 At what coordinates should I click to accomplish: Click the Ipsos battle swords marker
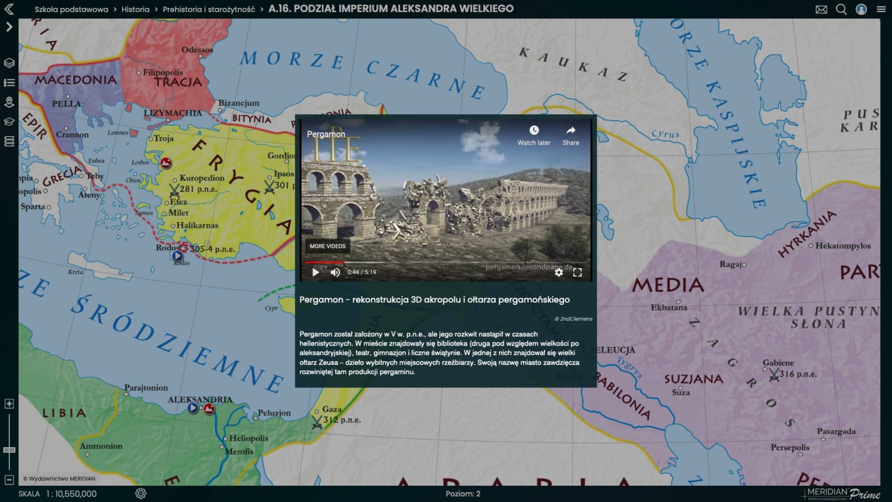269,187
